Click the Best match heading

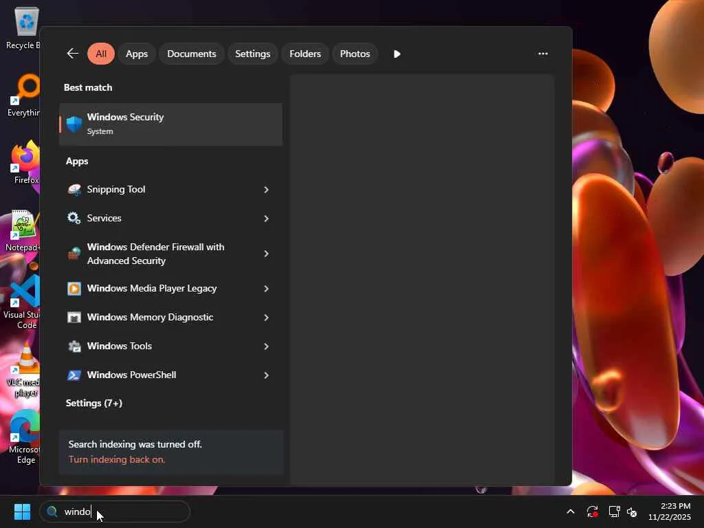click(88, 87)
